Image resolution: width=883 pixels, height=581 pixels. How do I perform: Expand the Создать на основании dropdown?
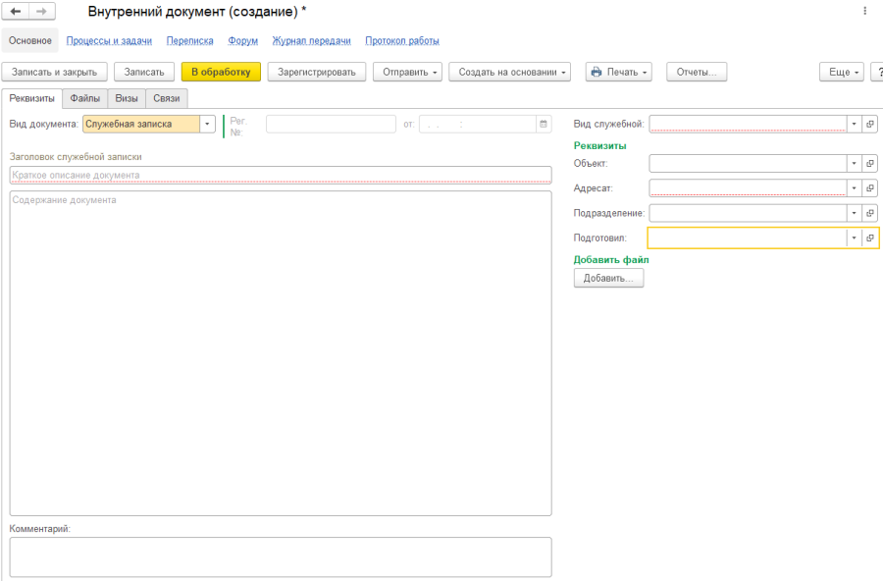[x=509, y=72]
